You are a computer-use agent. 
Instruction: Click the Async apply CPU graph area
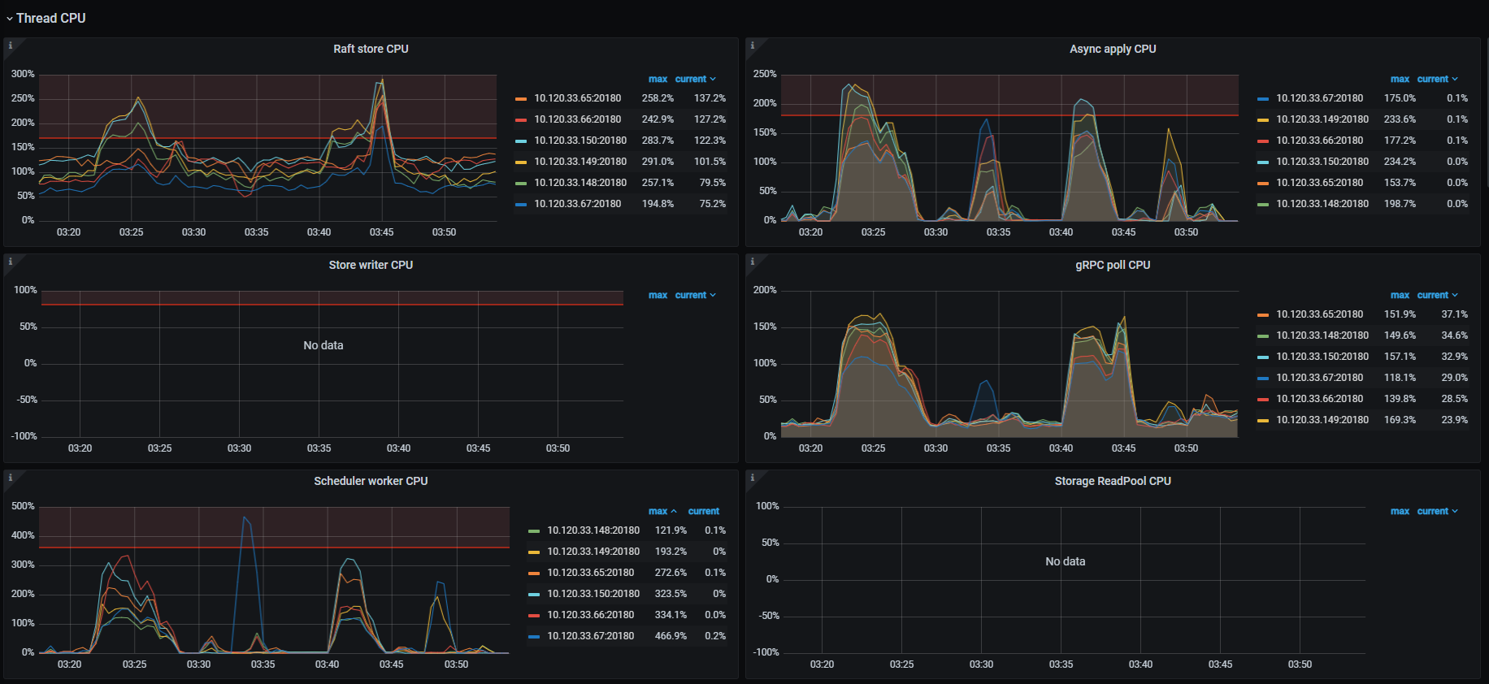[1009, 148]
